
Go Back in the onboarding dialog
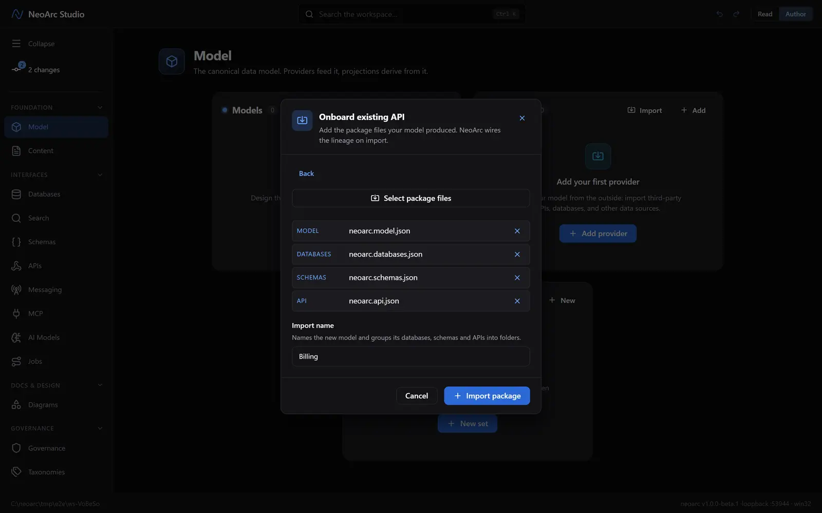(306, 173)
